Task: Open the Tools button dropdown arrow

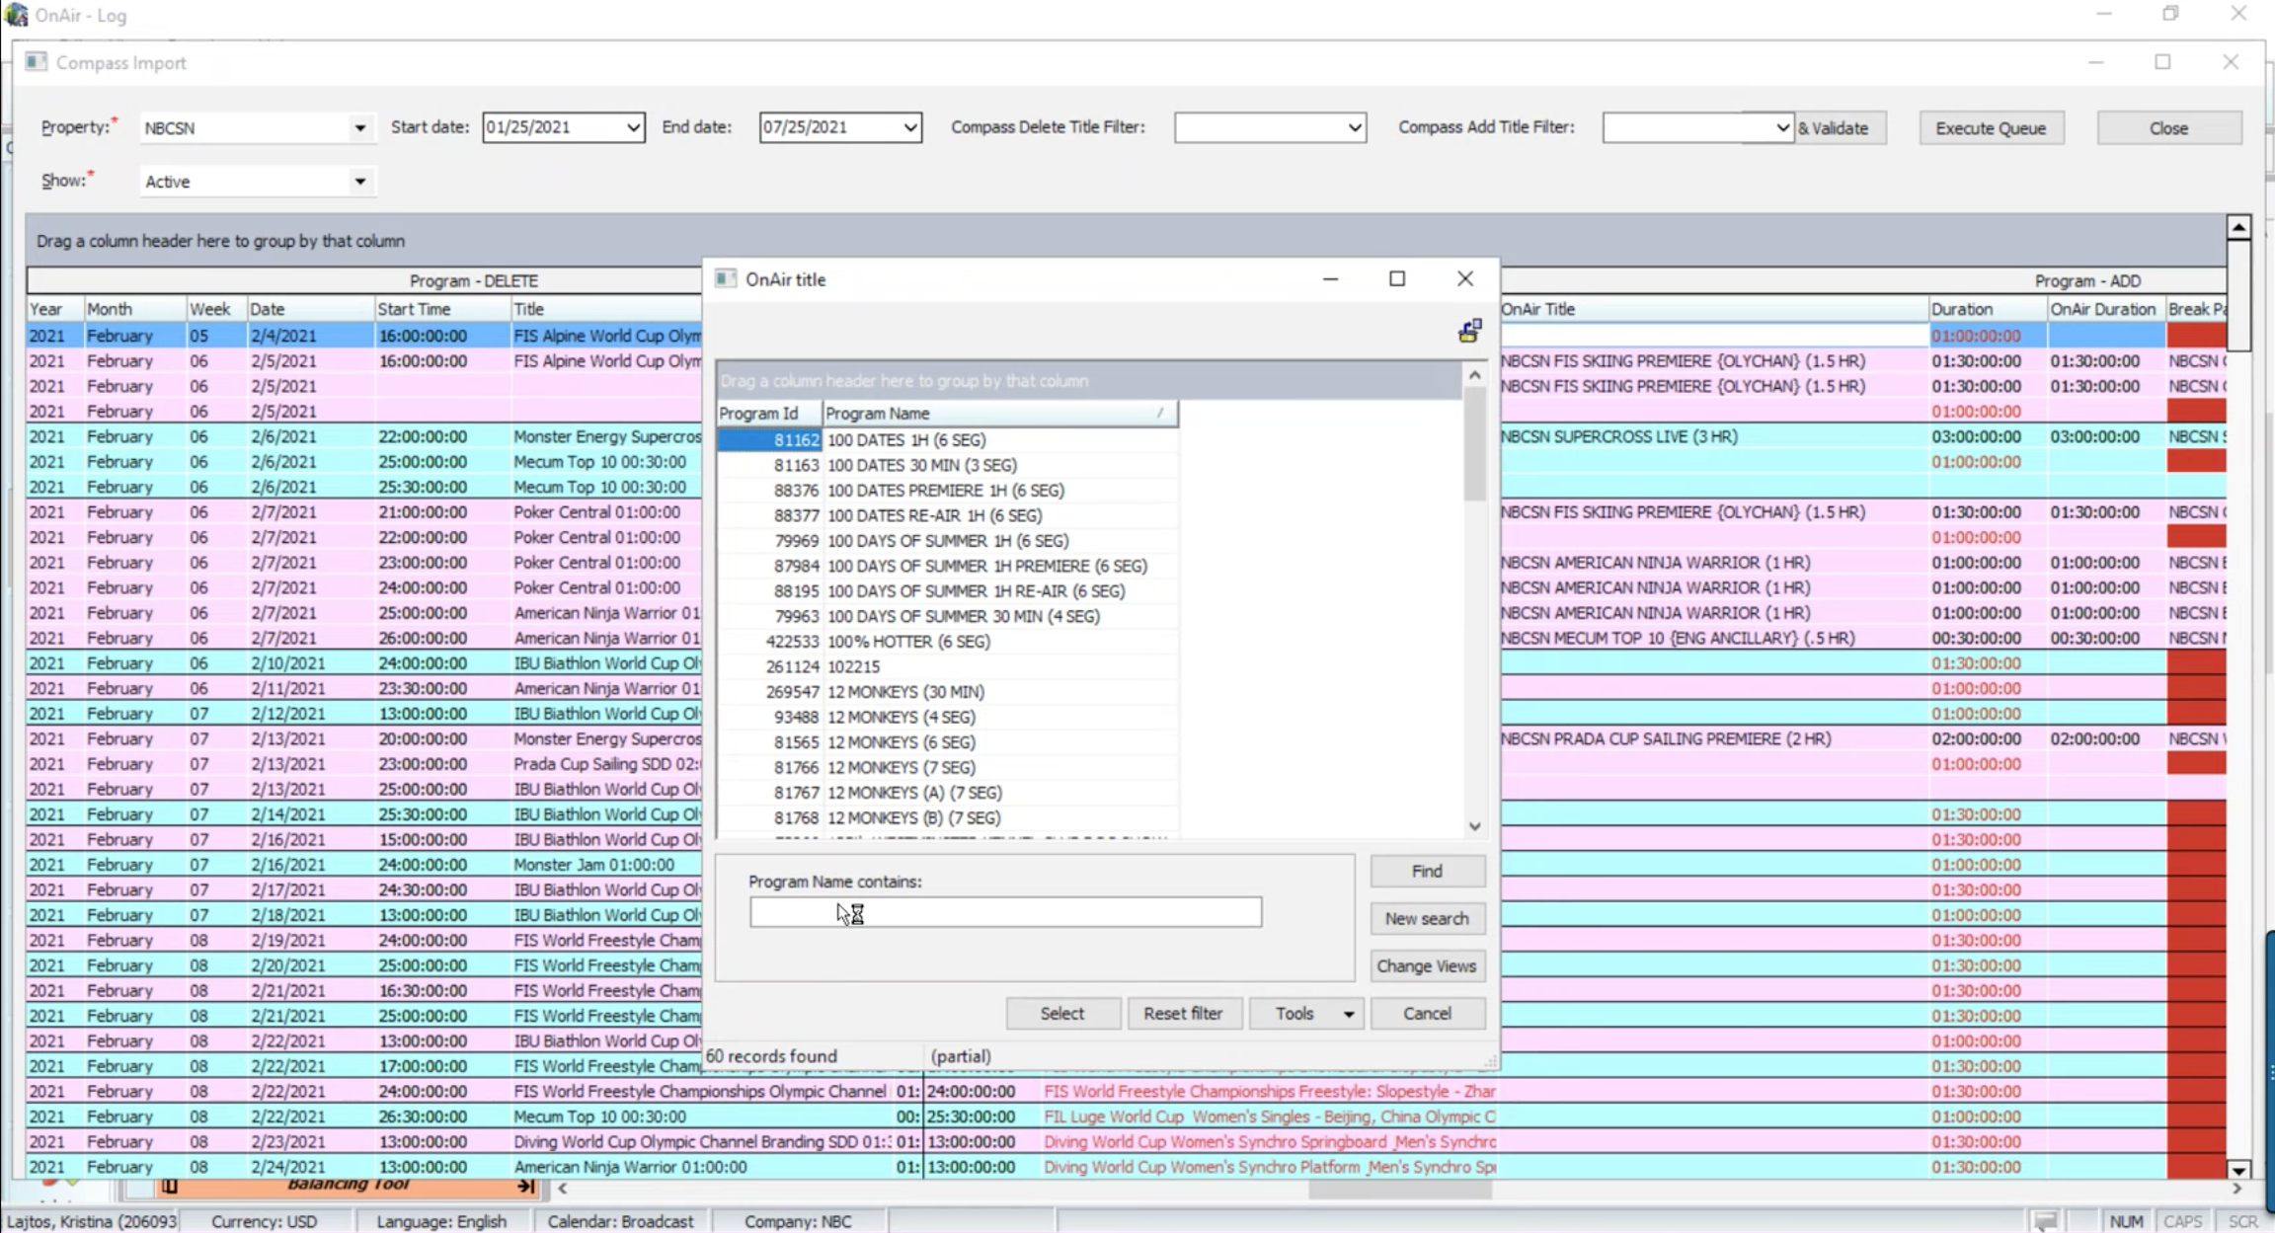Action: tap(1348, 1014)
